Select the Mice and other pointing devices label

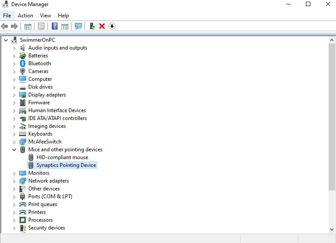[65, 150]
